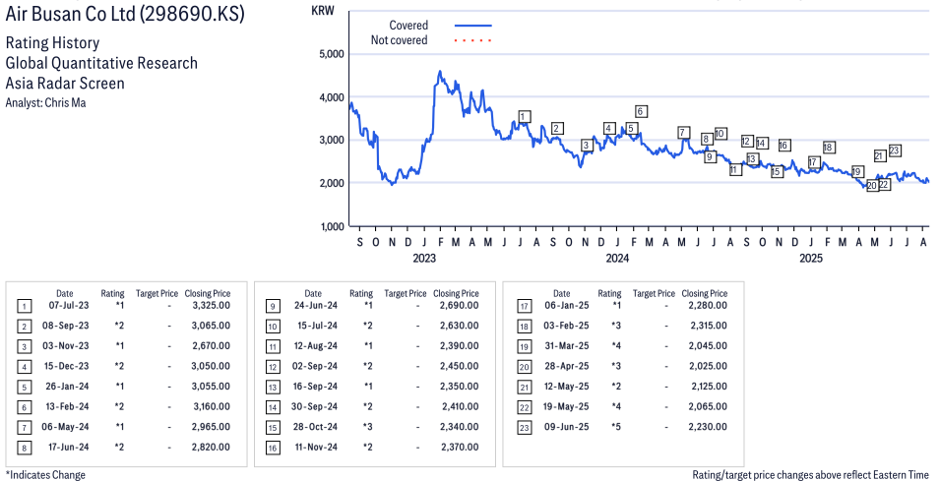
Task: Select closing price 2,230.00
Action: click(x=708, y=427)
